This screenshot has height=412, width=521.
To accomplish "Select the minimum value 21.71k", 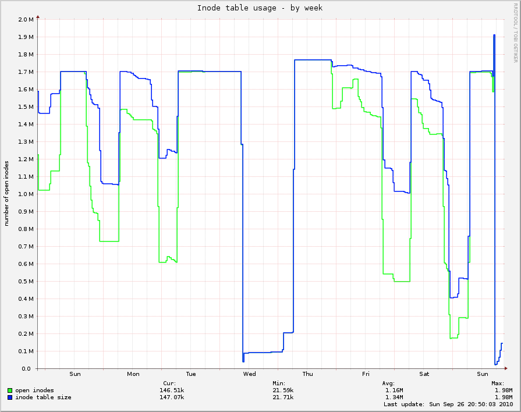I will pyautogui.click(x=283, y=397).
